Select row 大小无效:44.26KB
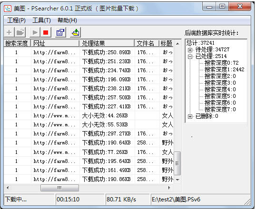The width and height of the screenshot is (255, 209). click(x=89, y=115)
